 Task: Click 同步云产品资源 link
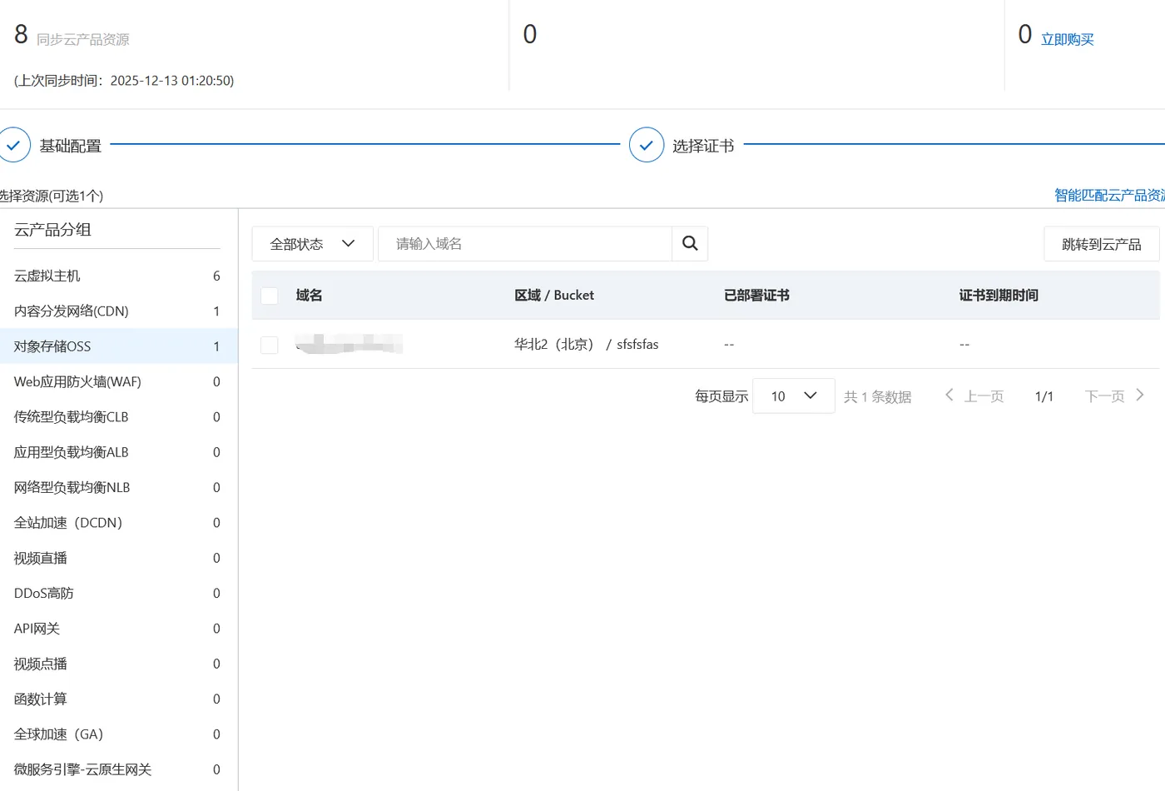83,39
